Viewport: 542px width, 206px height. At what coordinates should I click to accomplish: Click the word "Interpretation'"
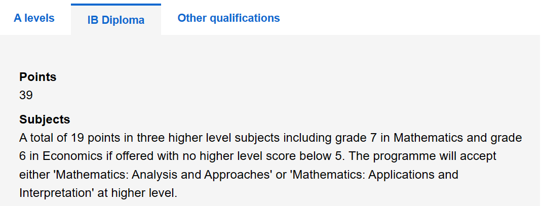coord(57,193)
